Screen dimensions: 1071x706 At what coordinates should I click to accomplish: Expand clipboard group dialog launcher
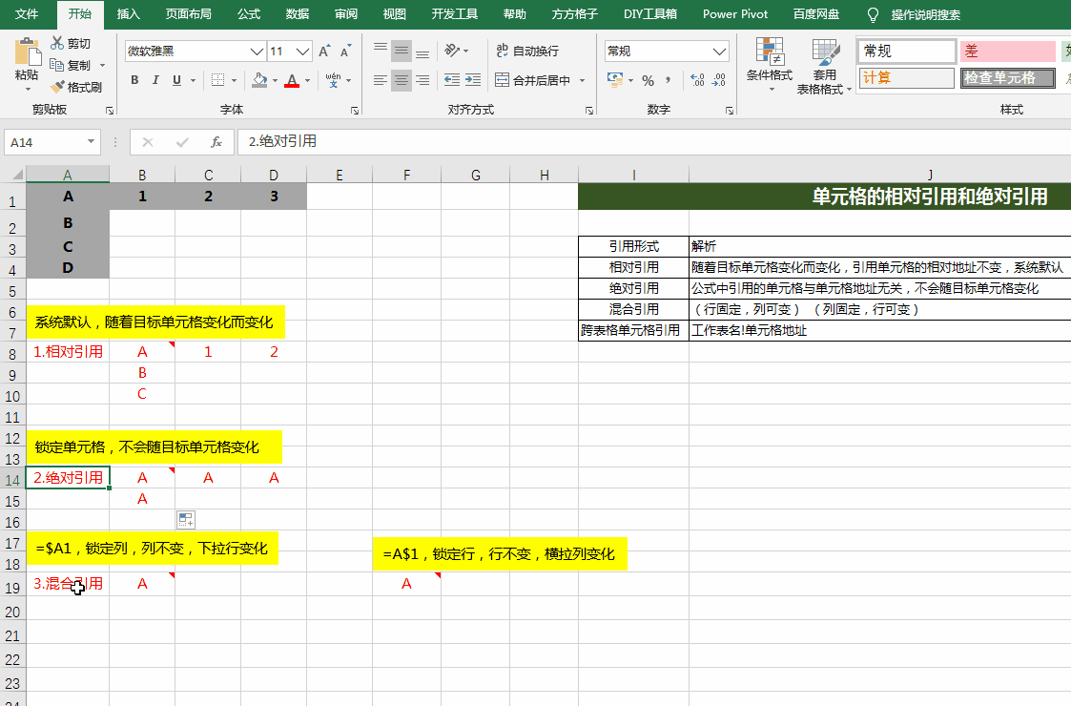click(x=110, y=110)
